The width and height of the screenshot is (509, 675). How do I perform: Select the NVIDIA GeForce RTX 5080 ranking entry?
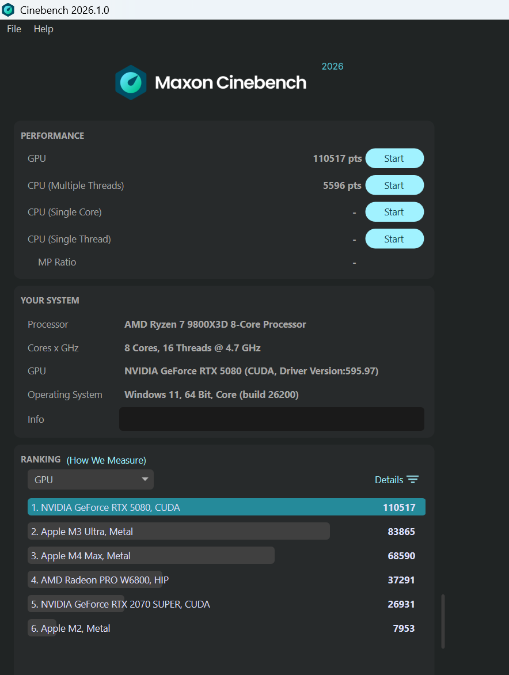[x=226, y=507]
